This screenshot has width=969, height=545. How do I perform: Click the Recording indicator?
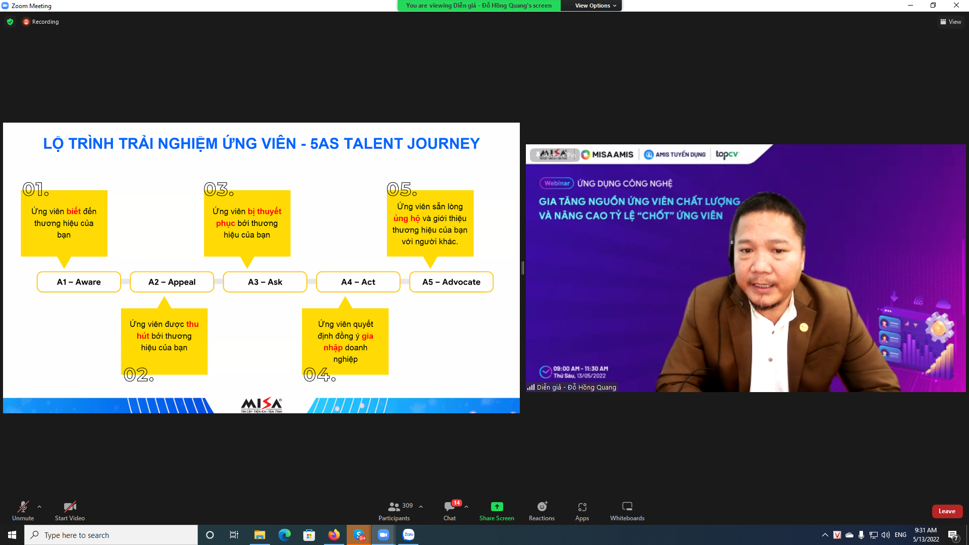[x=41, y=22]
